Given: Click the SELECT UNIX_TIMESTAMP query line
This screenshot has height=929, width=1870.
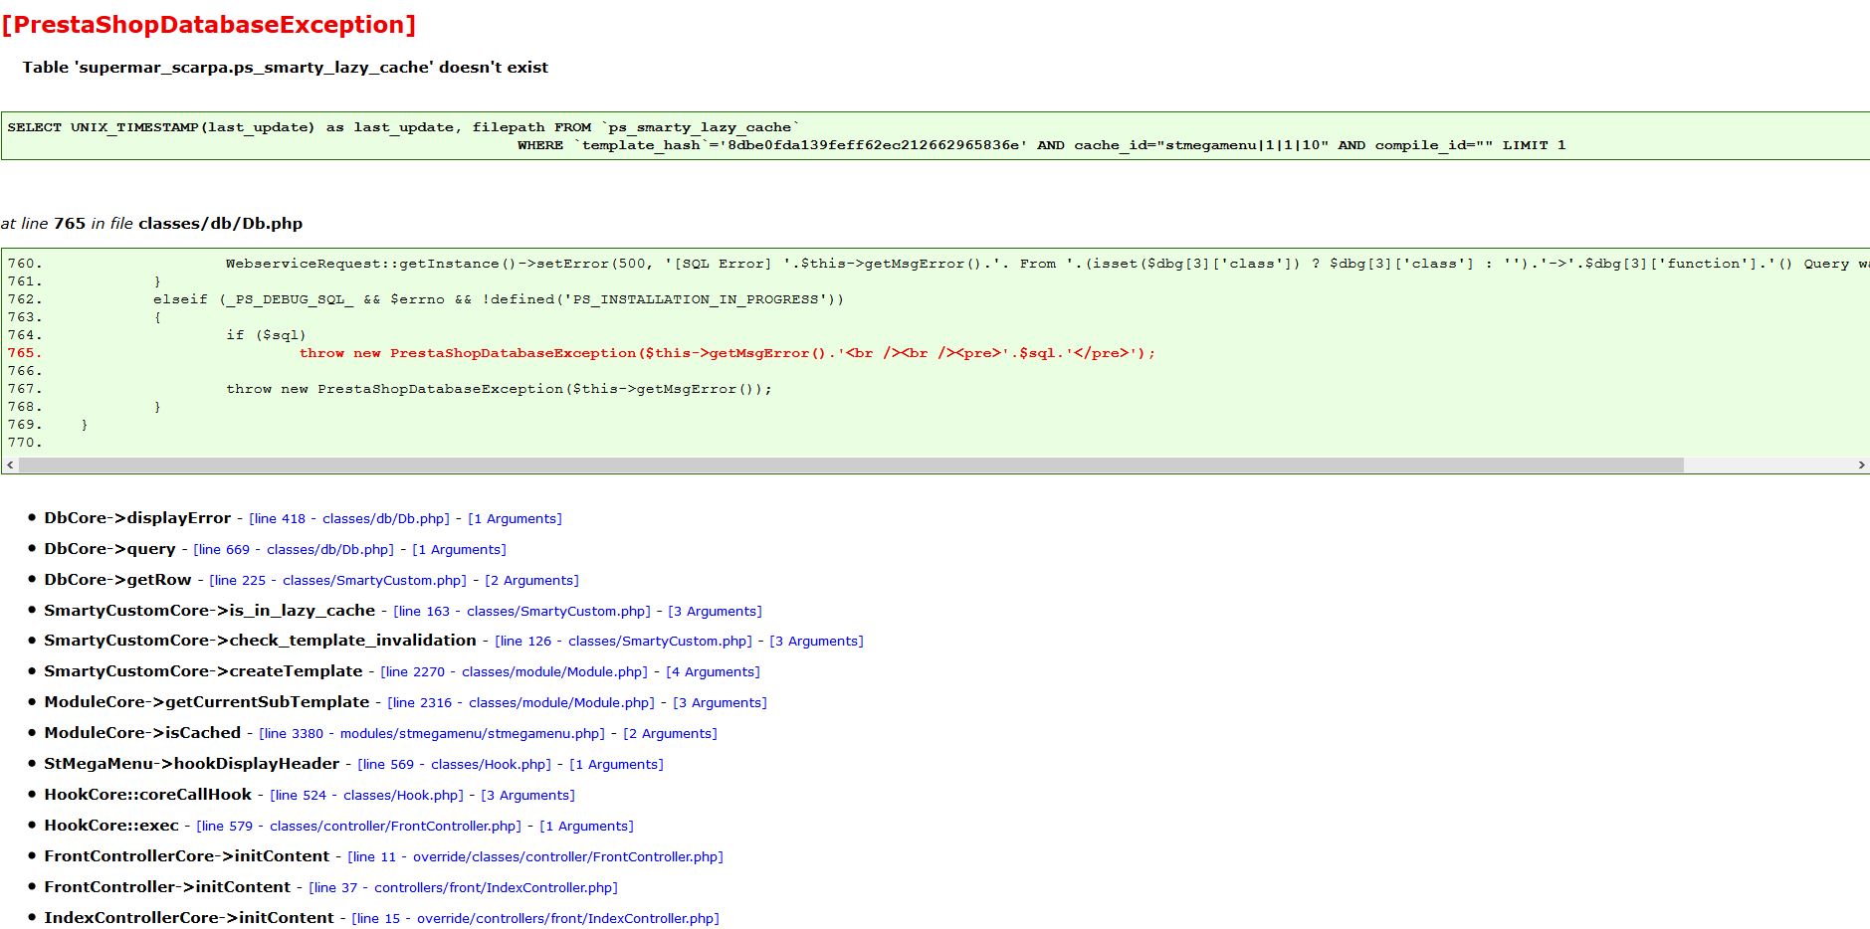Looking at the screenshot, I should [x=404, y=127].
